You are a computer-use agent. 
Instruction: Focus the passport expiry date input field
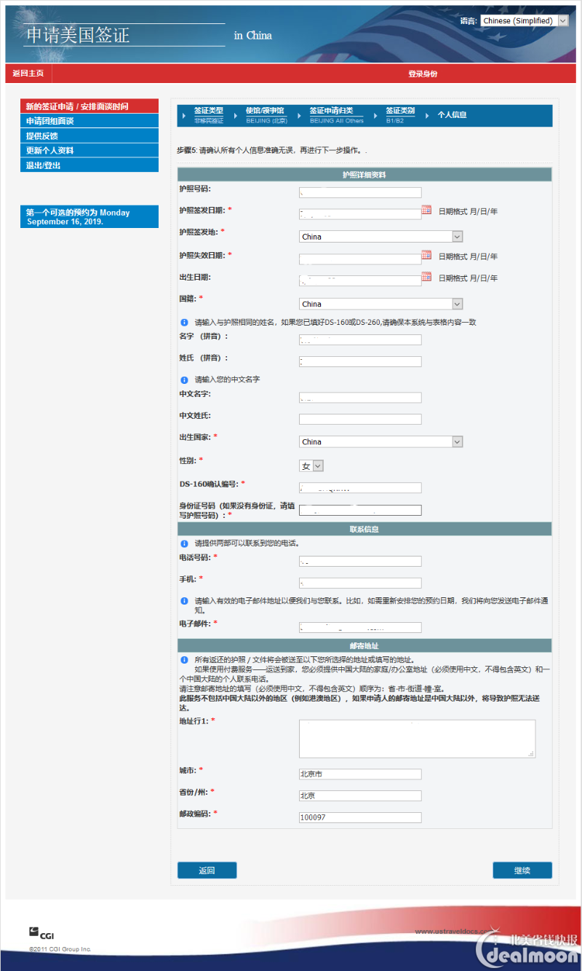pos(360,259)
